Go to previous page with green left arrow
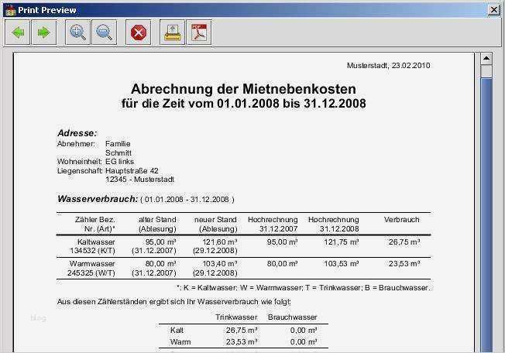Viewport: 505px width, 353px height. [18, 33]
